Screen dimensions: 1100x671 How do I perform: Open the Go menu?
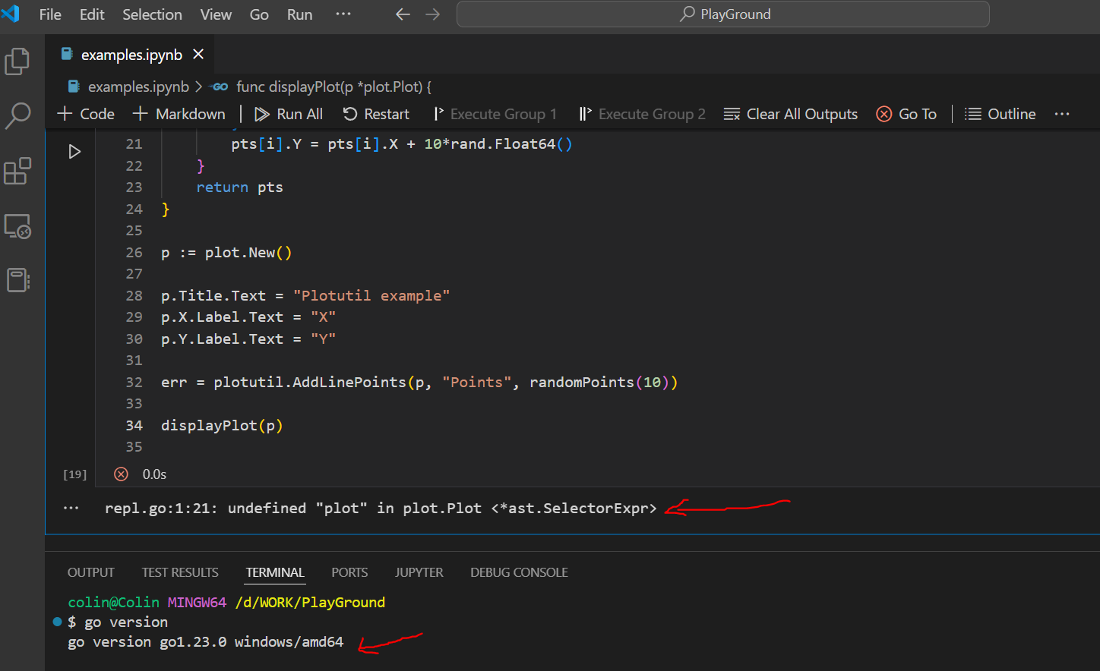point(259,14)
